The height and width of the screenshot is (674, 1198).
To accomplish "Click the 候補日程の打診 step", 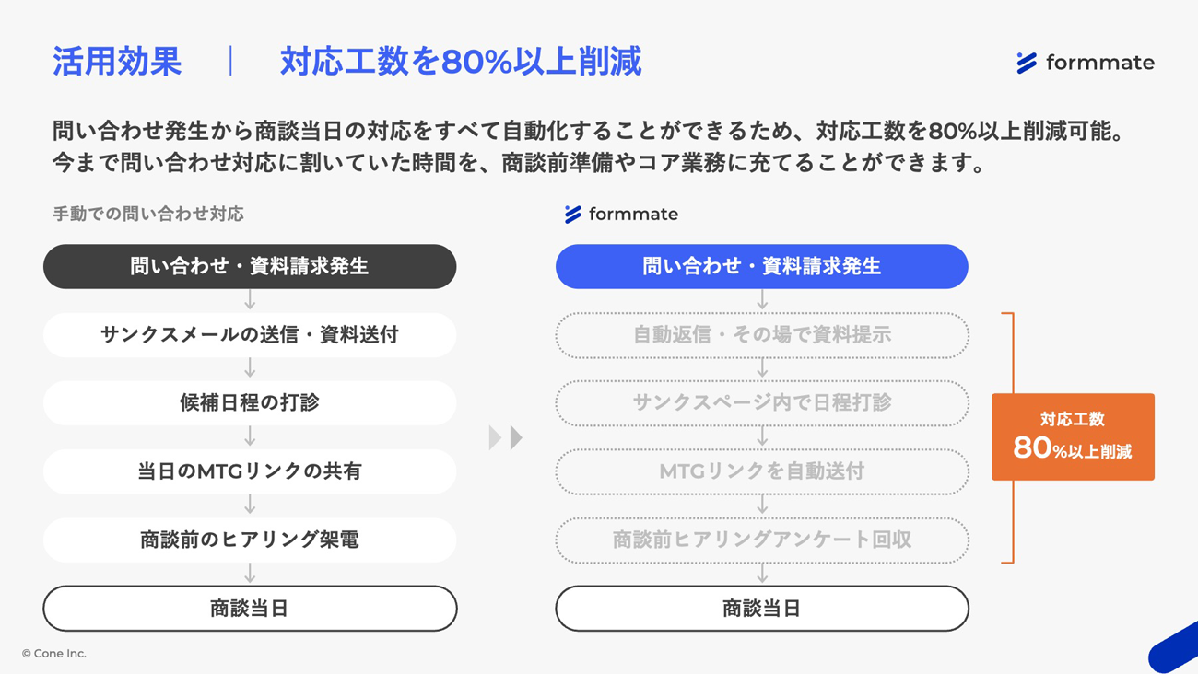I will 250,403.
